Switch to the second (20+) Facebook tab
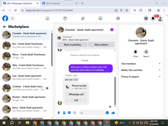 60,3
